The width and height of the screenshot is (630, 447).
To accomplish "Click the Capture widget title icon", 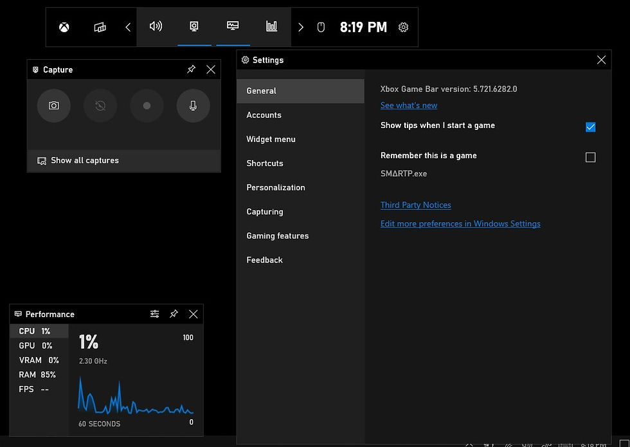I will 35,69.
